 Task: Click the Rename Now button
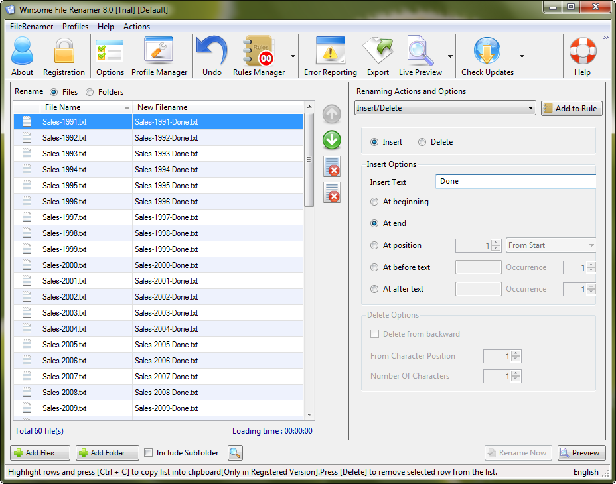point(518,453)
